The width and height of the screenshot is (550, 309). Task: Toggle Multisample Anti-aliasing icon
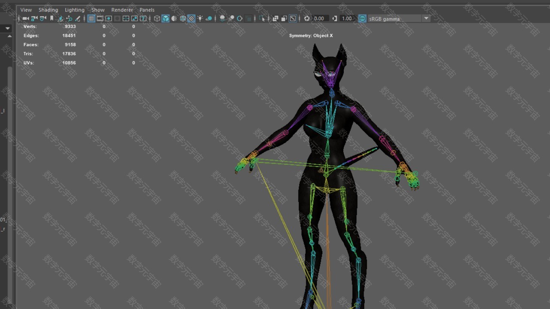tap(239, 18)
